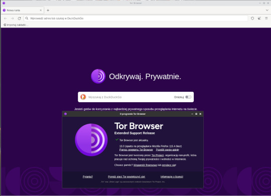271x196 pixels.
Task: Click the Wspomóż finansowo link
Action: 145,165
